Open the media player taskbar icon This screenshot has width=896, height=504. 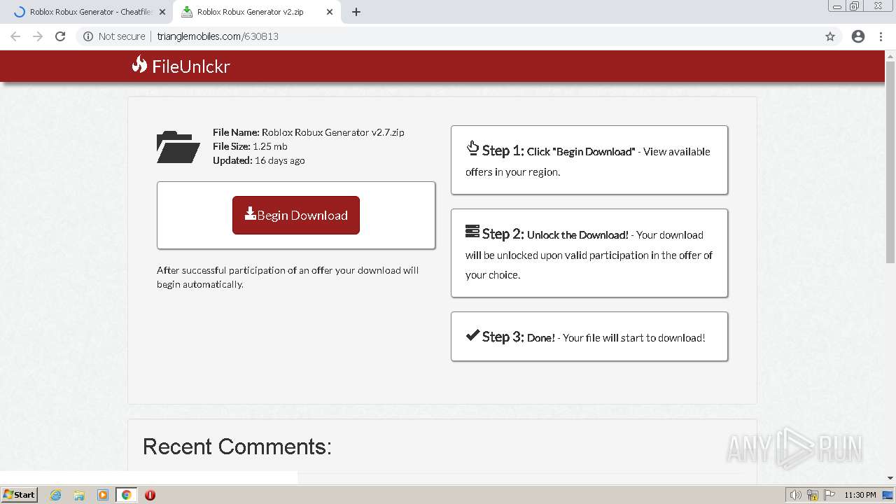(103, 495)
